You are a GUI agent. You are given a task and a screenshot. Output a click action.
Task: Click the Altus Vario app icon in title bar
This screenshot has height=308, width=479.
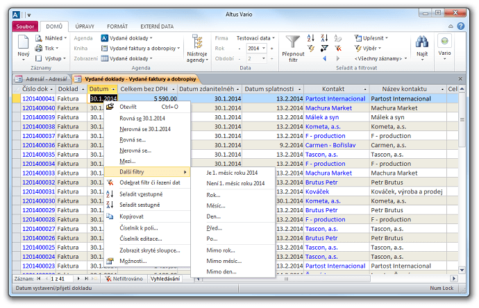[x=17, y=15]
